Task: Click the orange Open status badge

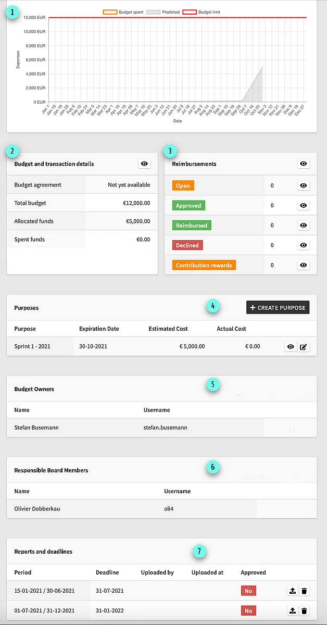Action: point(183,186)
